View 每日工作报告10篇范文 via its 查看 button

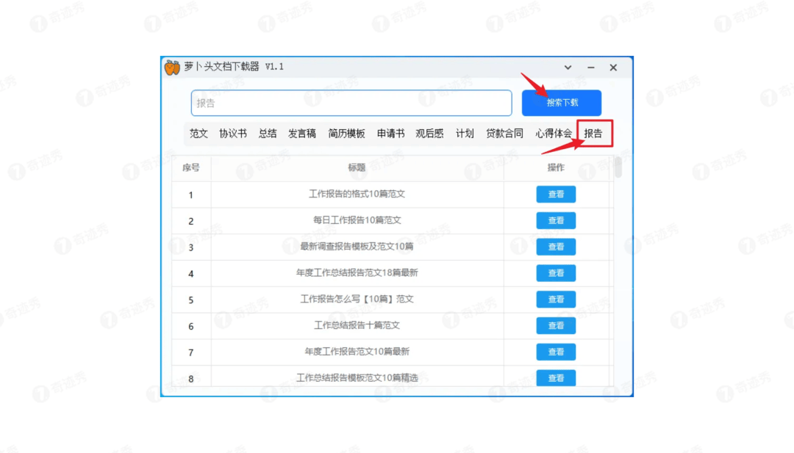coord(556,220)
